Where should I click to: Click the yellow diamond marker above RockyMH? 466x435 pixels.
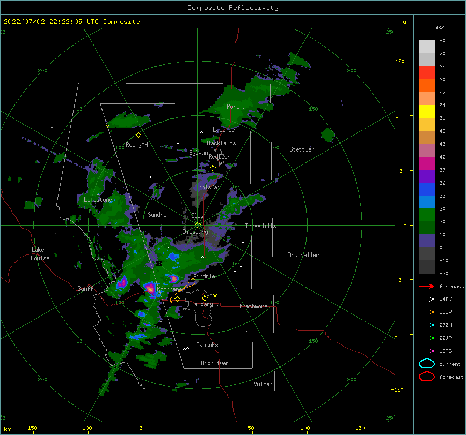pos(138,135)
